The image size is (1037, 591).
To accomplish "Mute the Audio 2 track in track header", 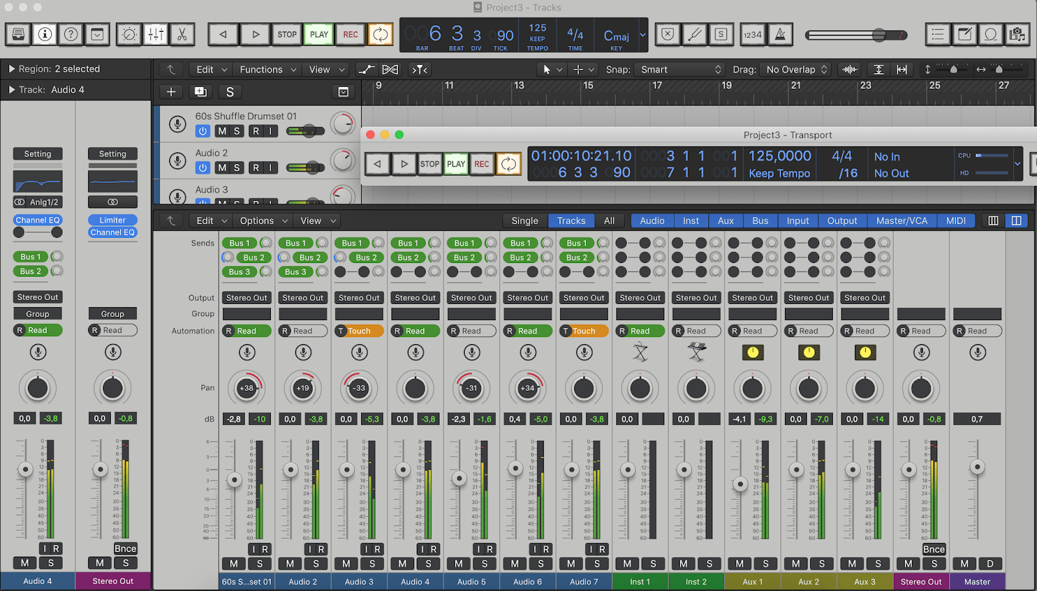I will 222,168.
